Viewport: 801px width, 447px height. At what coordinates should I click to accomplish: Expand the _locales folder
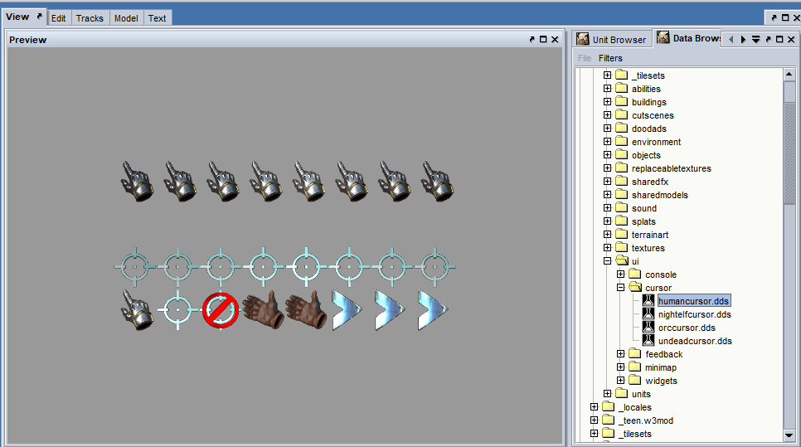pyautogui.click(x=594, y=407)
